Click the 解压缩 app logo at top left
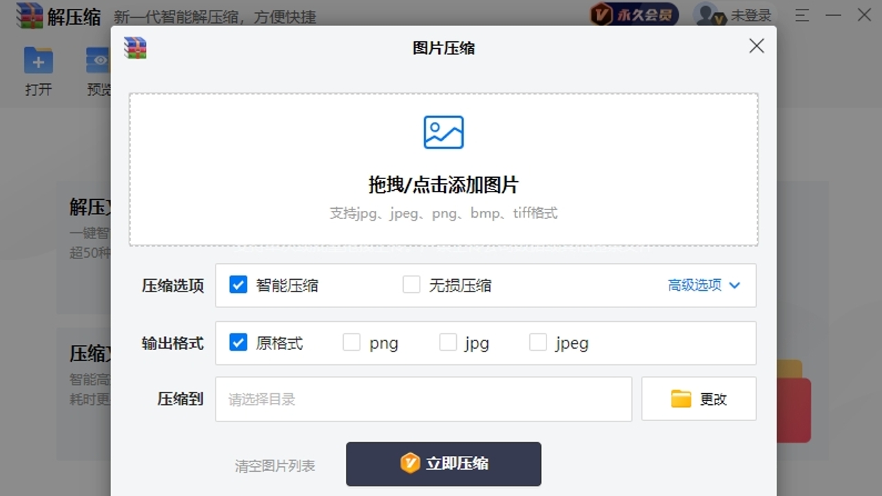This screenshot has width=882, height=496. pos(29,15)
